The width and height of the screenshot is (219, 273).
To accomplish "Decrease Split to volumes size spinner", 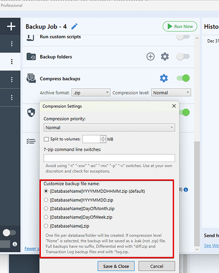I will pos(103,141).
